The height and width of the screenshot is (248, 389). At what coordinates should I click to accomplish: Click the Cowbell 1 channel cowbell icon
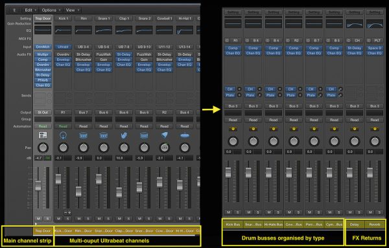[164, 135]
